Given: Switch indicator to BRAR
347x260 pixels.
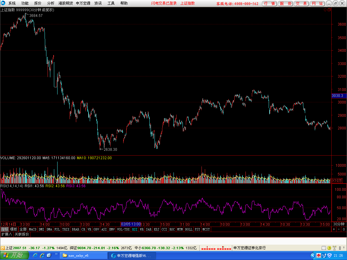Looking at the screenshot, I should (76, 229).
